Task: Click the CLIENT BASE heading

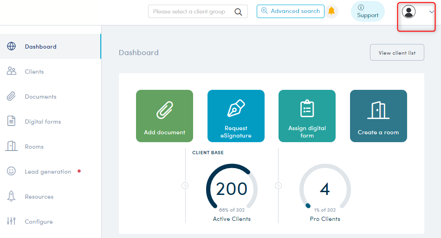Action: coord(208,153)
